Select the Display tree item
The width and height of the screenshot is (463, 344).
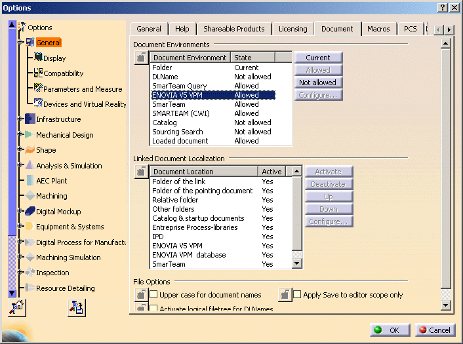click(x=54, y=58)
